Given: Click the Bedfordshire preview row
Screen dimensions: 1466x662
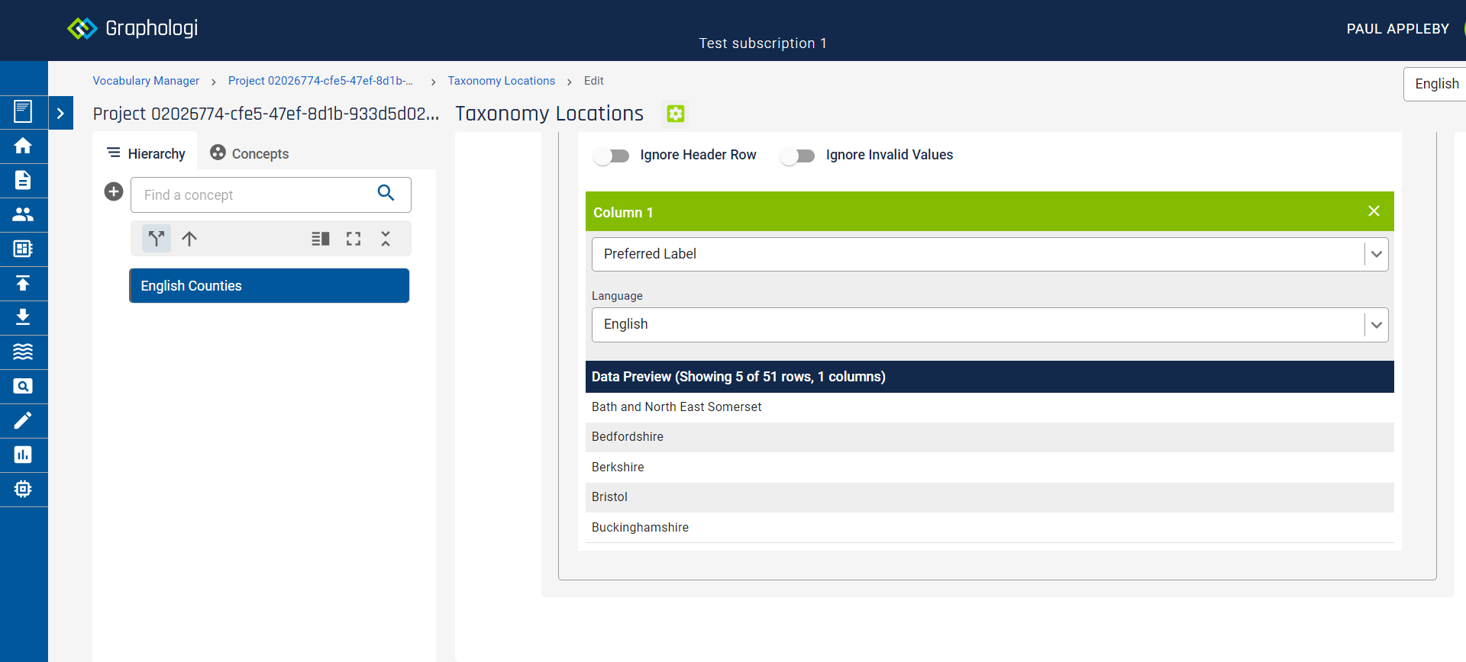Looking at the screenshot, I should (x=990, y=437).
